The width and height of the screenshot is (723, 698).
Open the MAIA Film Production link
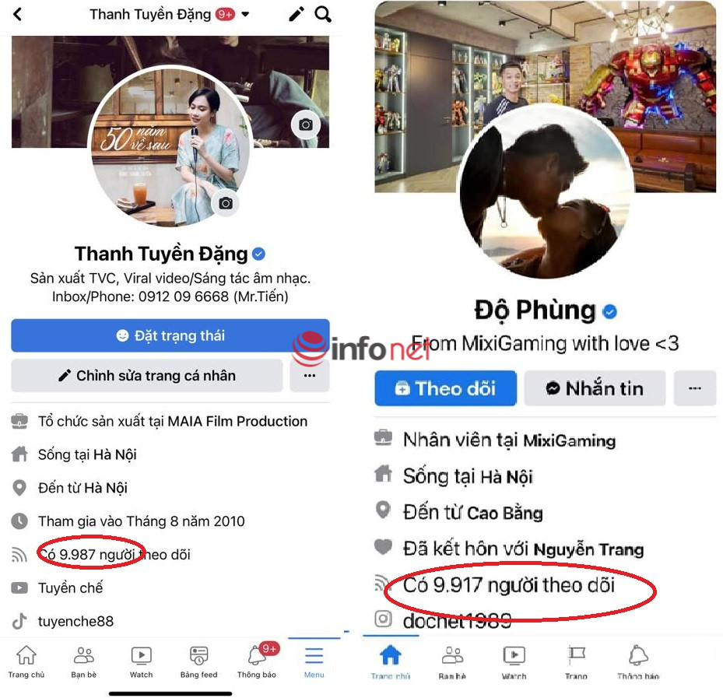click(237, 421)
